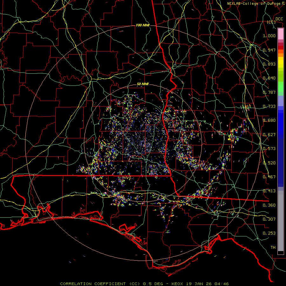Screen dimensions: 286x286
Task: Click the 0.253 scale value
Action: 269,233
